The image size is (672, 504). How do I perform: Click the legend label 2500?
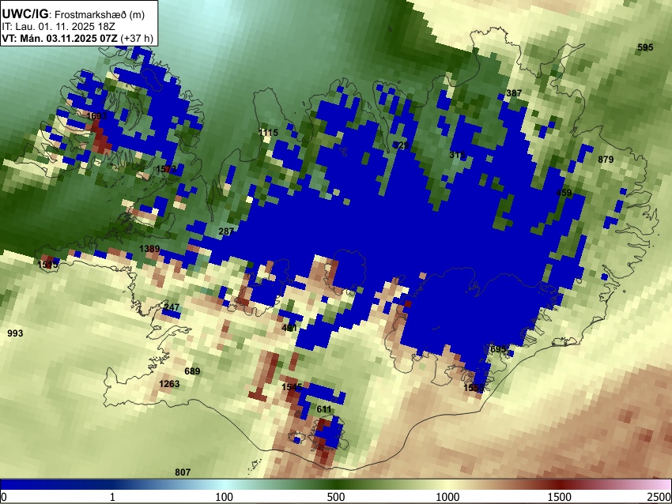tap(659, 497)
